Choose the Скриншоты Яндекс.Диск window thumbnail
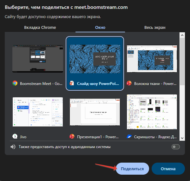This screenshot has width=190, height=181. [152, 112]
